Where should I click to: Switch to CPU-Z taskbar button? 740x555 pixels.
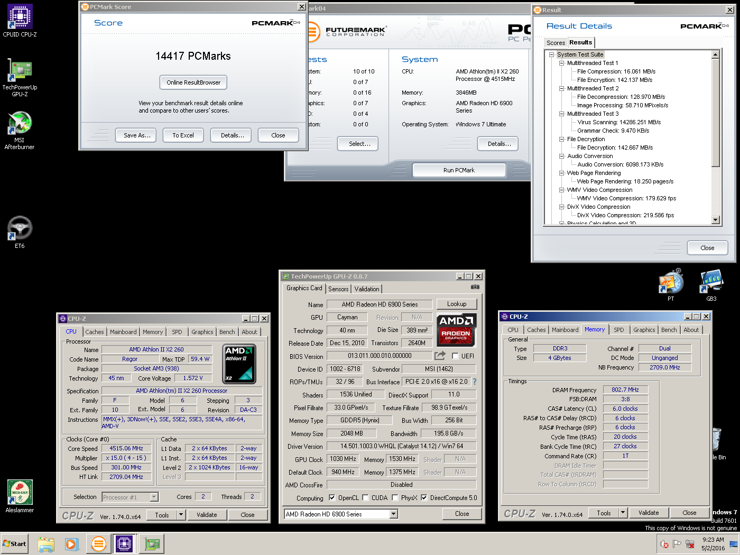point(124,544)
